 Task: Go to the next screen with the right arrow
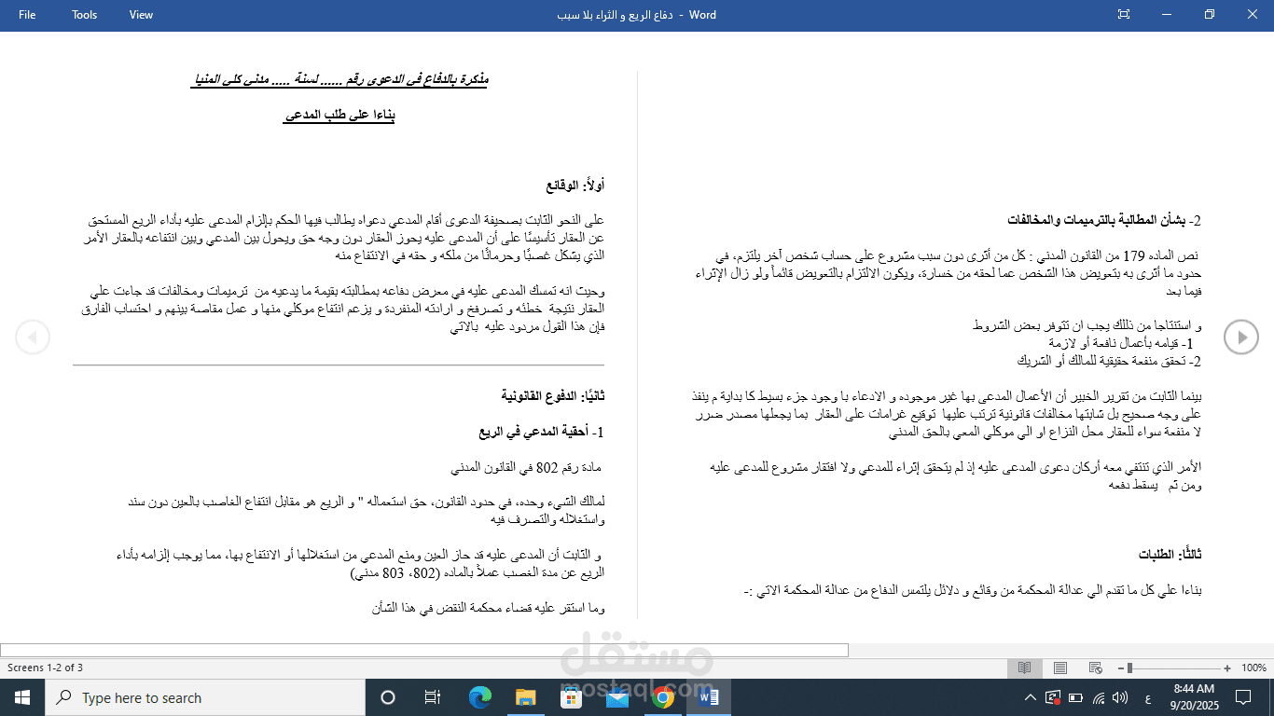1241,337
